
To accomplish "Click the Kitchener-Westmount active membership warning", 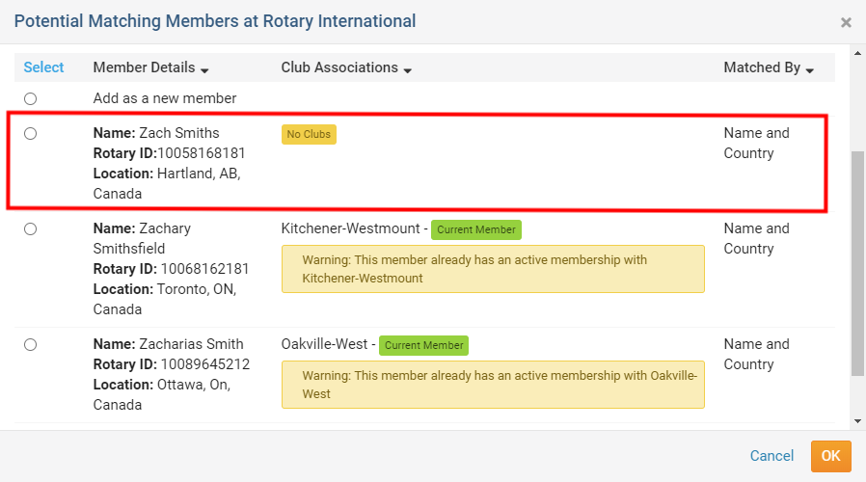I will pyautogui.click(x=493, y=269).
